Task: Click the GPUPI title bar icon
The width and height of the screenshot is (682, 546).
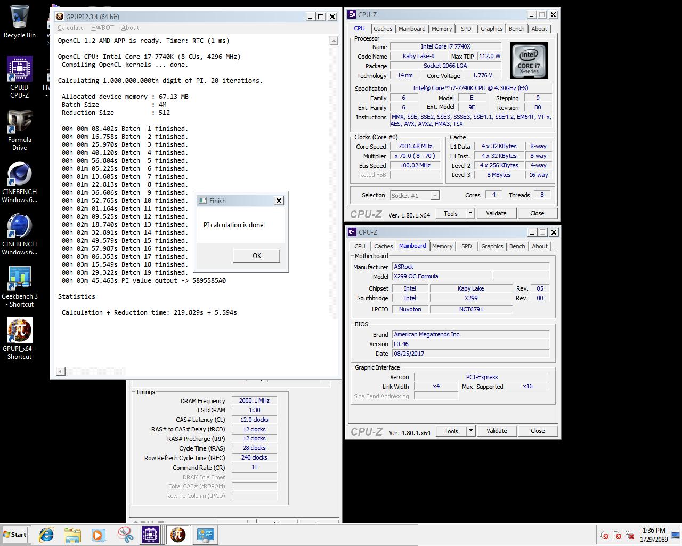Action: click(x=60, y=17)
